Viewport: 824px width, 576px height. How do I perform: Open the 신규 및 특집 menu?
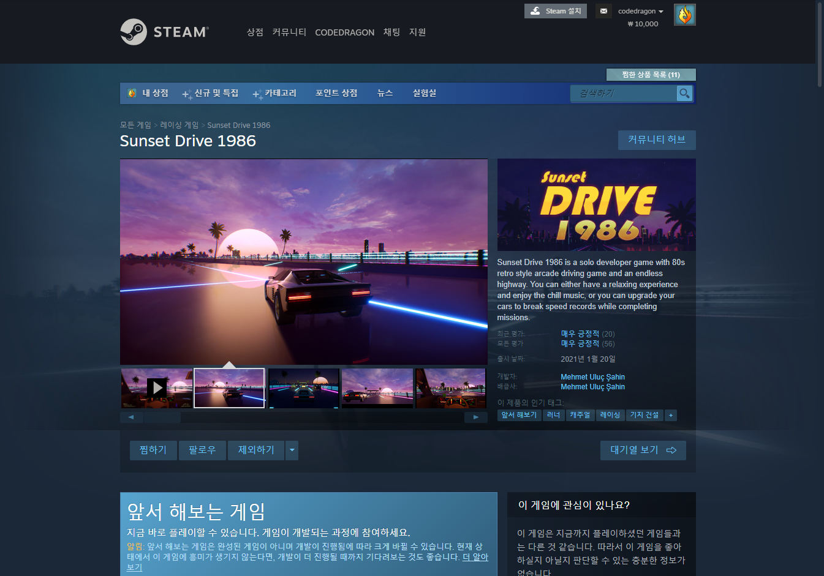click(x=210, y=93)
